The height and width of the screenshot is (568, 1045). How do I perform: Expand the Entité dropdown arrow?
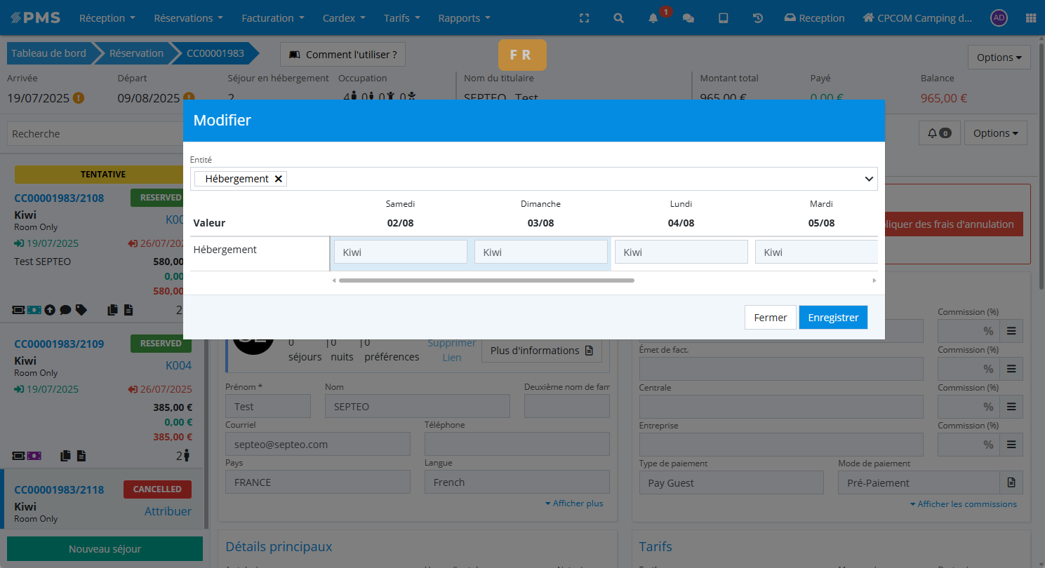tap(869, 179)
